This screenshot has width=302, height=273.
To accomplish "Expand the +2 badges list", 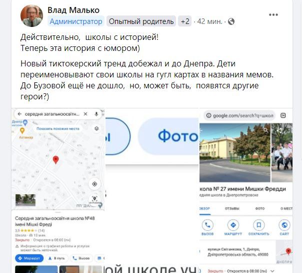I will [x=185, y=21].
